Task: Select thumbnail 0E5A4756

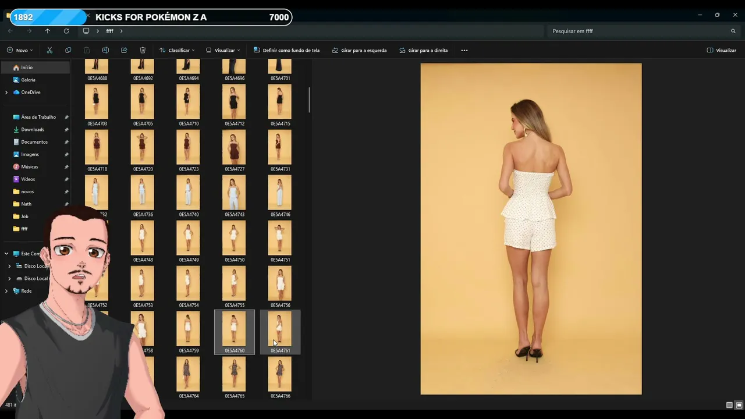Action: coord(280,287)
